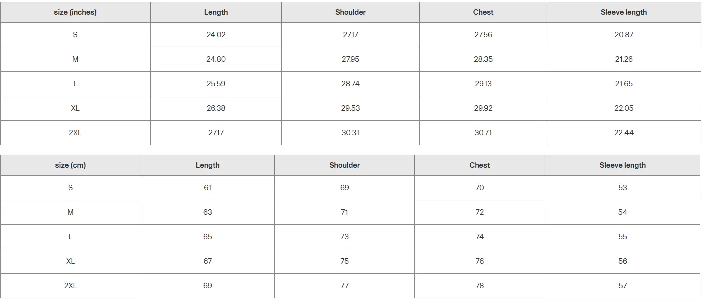704x301 pixels.
Task: Click the 22.05 sleeve length for size XL
Action: point(624,108)
